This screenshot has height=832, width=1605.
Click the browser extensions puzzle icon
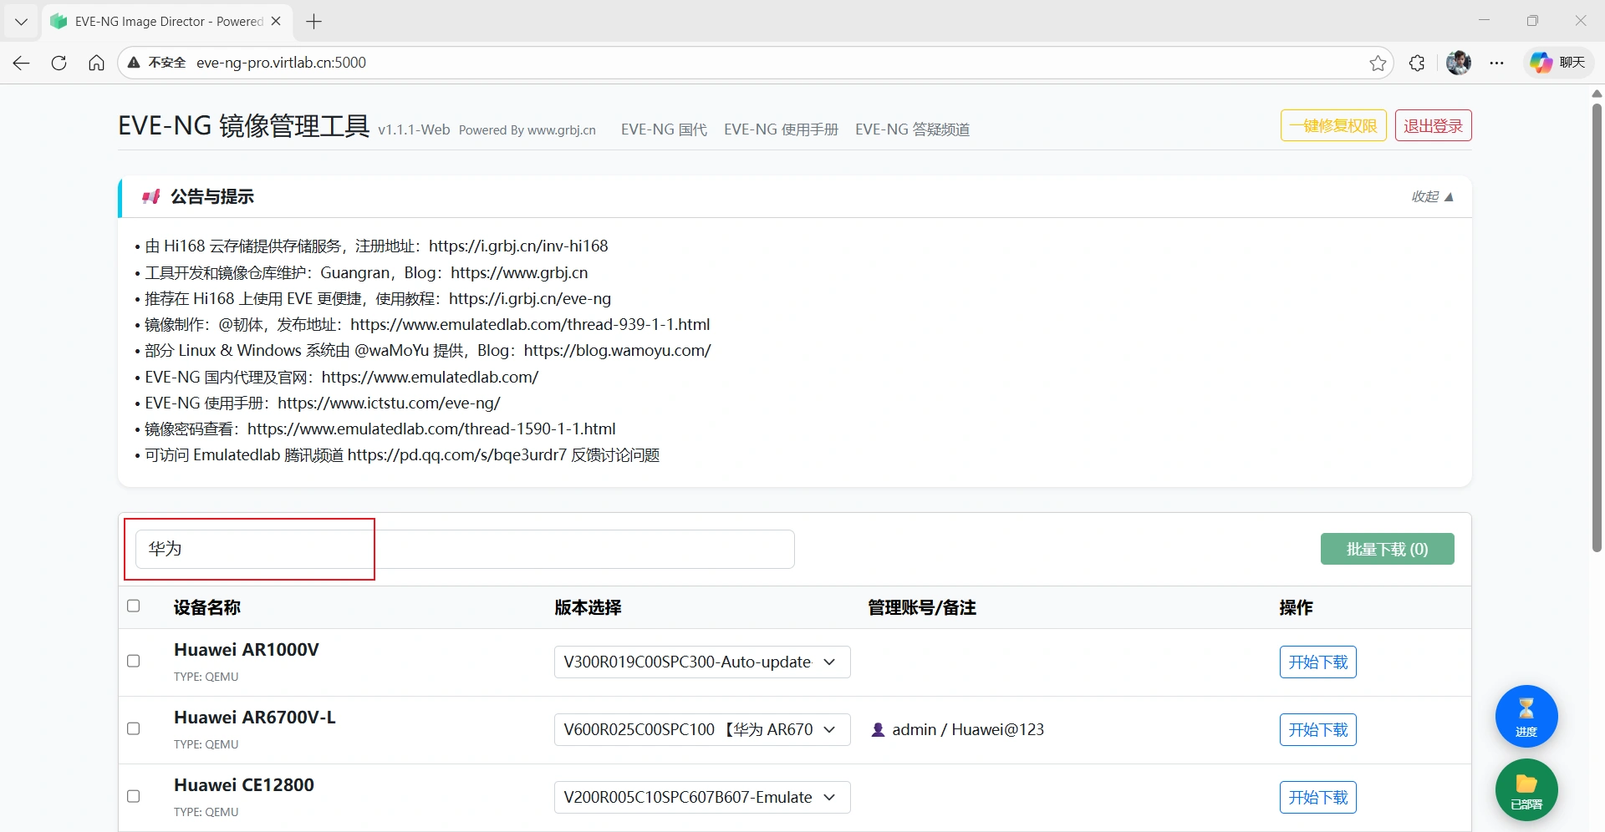pyautogui.click(x=1417, y=63)
